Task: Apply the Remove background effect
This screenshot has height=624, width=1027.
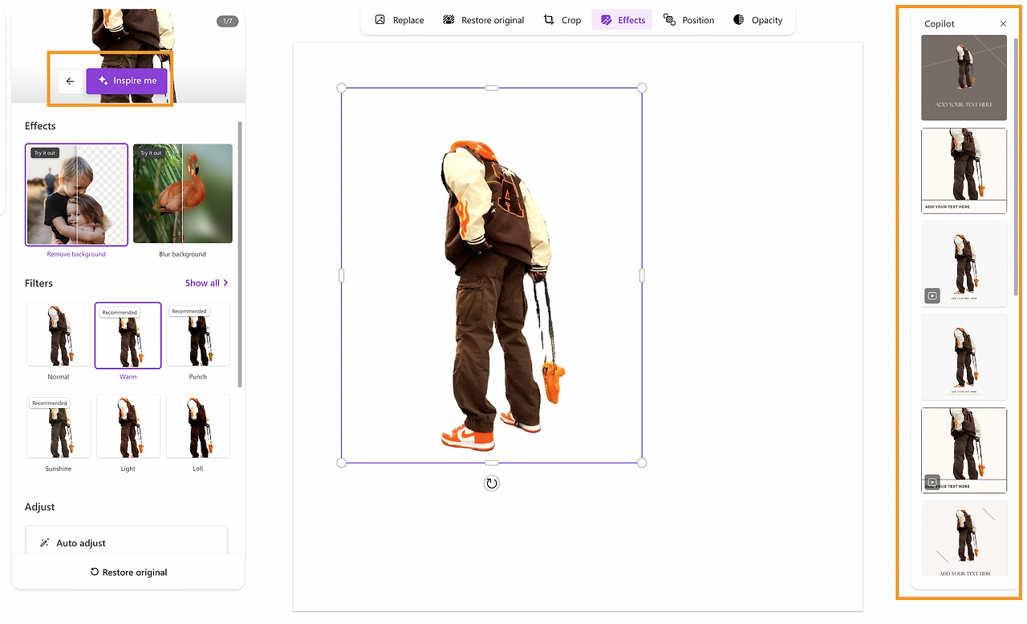Action: pos(76,194)
